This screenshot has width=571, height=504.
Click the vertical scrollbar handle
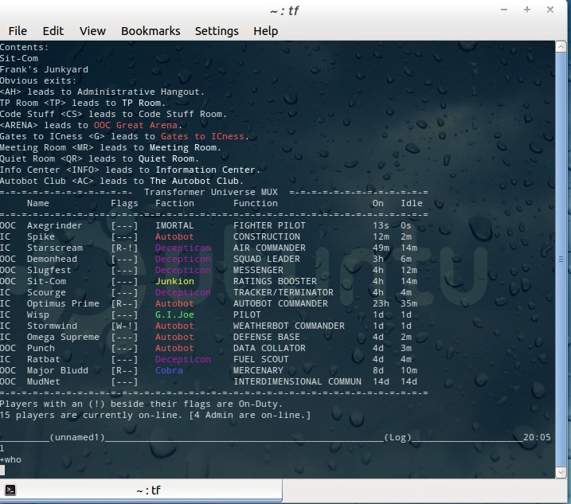(x=561, y=260)
